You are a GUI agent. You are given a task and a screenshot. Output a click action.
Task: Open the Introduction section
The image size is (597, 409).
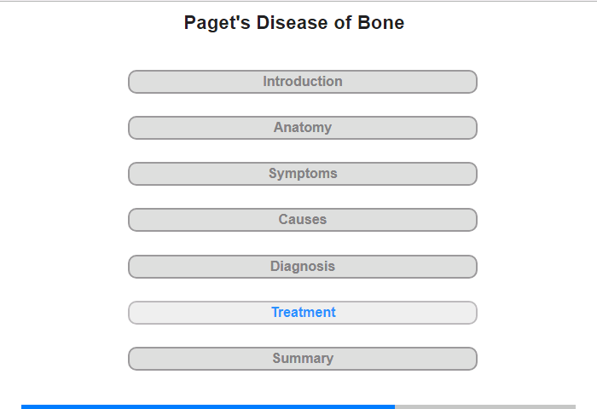[303, 82]
